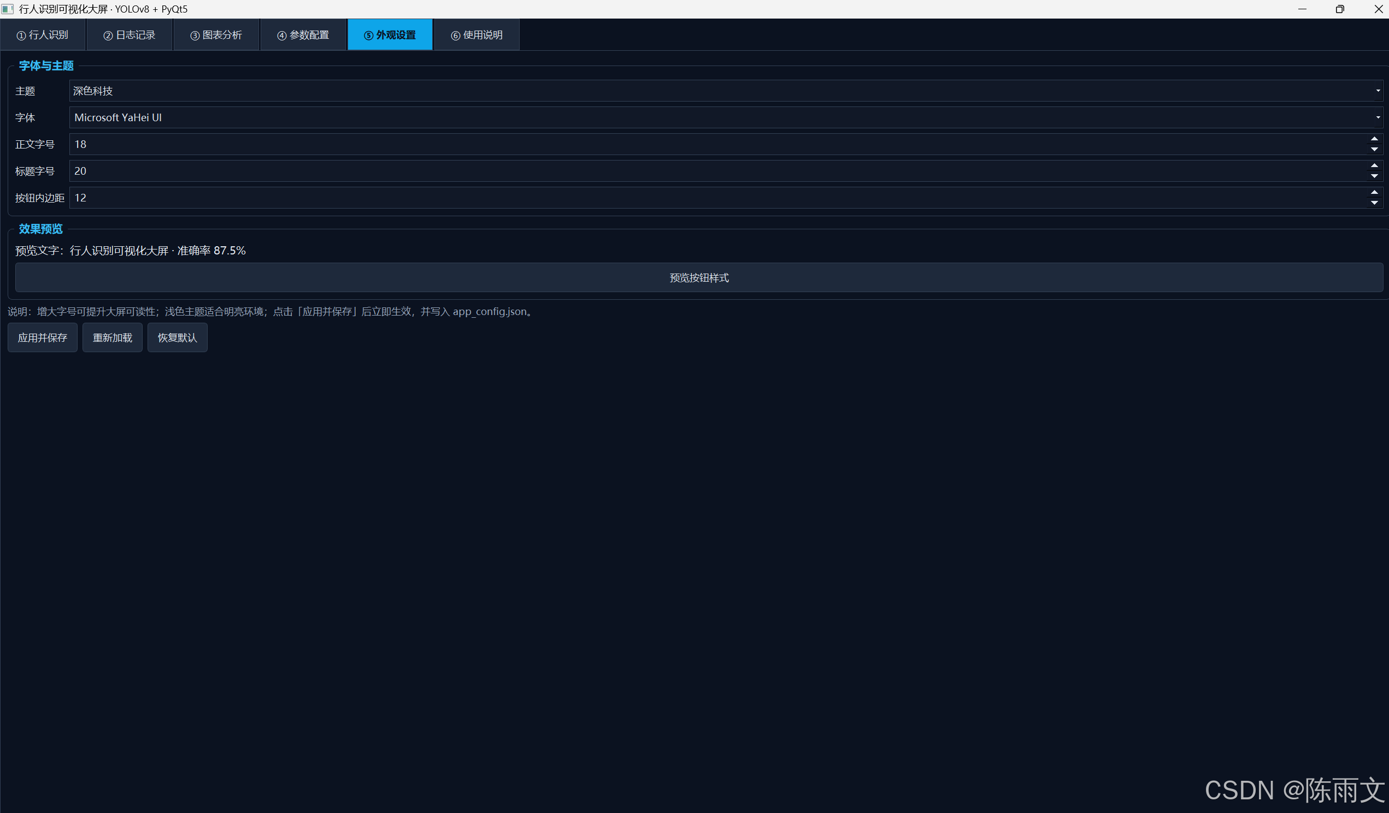Screen dimensions: 1389x813
Task: Decrease 按钮内边距 with down arrow
Action: 1374,203
